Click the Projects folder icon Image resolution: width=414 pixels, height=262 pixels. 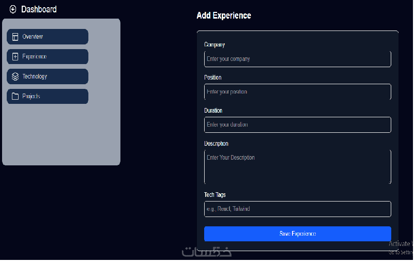point(15,96)
